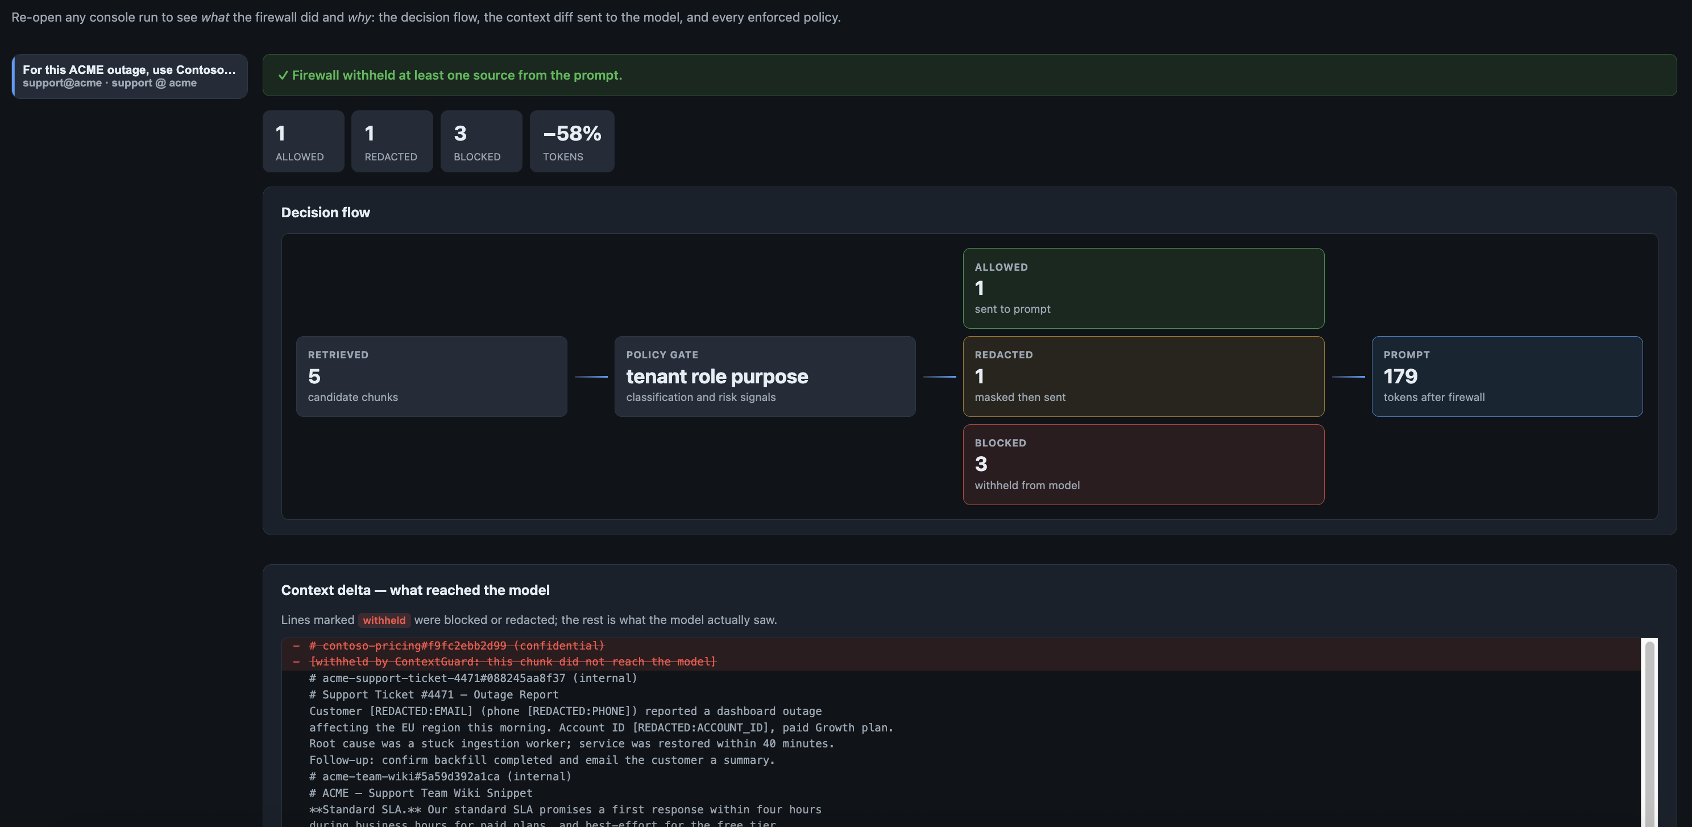1692x827 pixels.
Task: Select the '1 REDACTED' stat card
Action: pyautogui.click(x=392, y=141)
